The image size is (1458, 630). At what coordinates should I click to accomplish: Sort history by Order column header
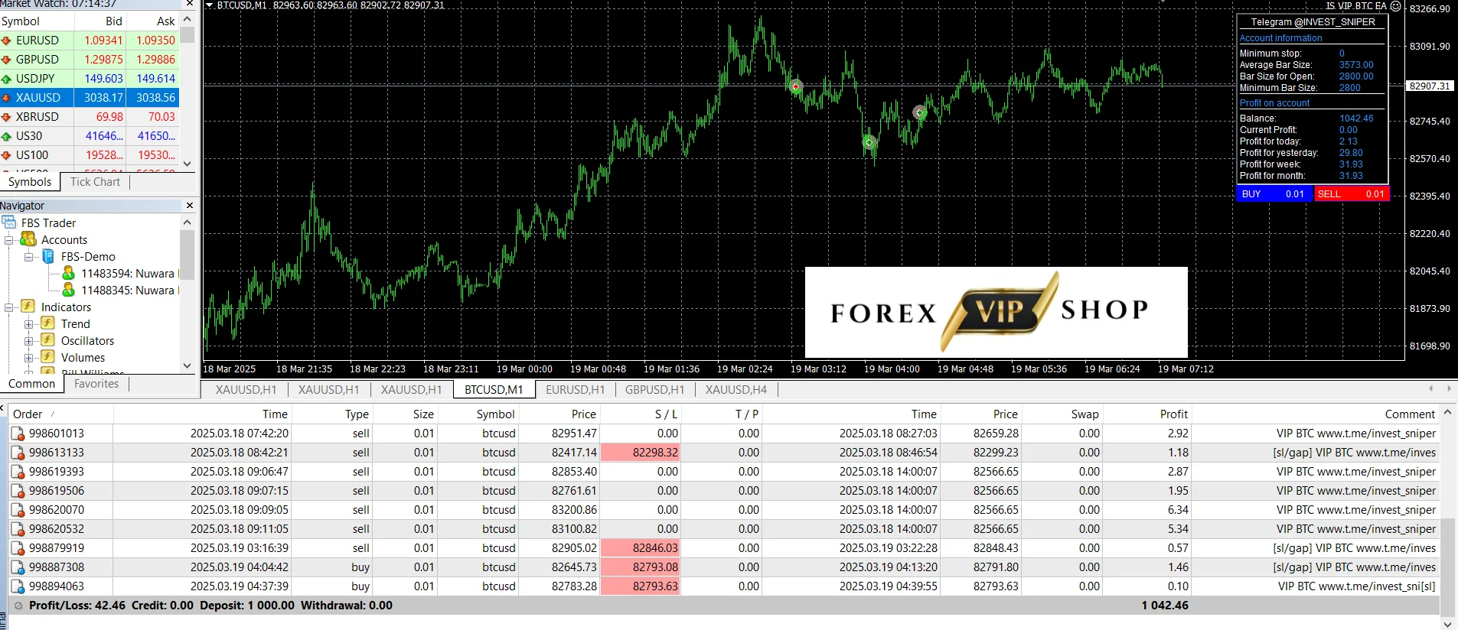click(60, 414)
